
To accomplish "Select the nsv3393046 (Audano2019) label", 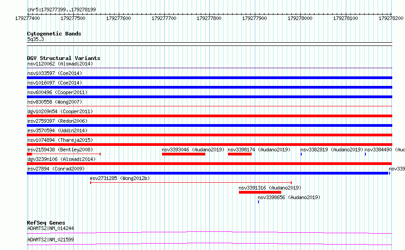I will 193,150.
